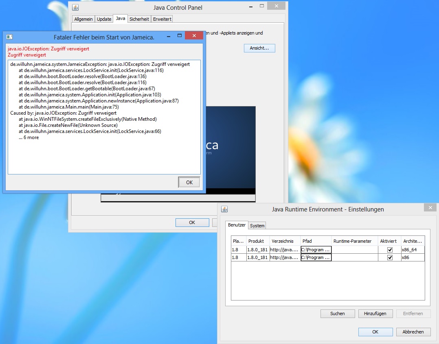Open the Sicherheit tab
439x344 pixels.
[139, 19]
